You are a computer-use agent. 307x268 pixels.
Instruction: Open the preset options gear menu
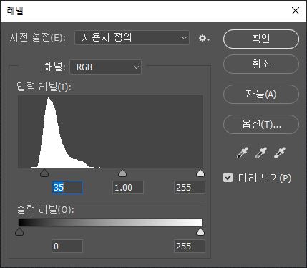[204, 38]
